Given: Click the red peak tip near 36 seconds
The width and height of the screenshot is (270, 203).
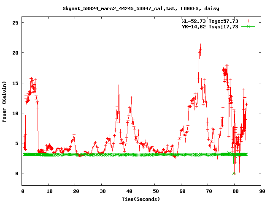Looking at the screenshot, I should [119, 86].
